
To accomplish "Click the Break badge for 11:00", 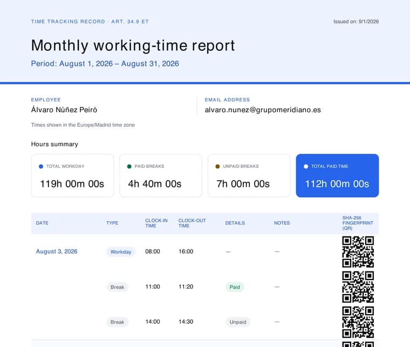I will coord(118,287).
